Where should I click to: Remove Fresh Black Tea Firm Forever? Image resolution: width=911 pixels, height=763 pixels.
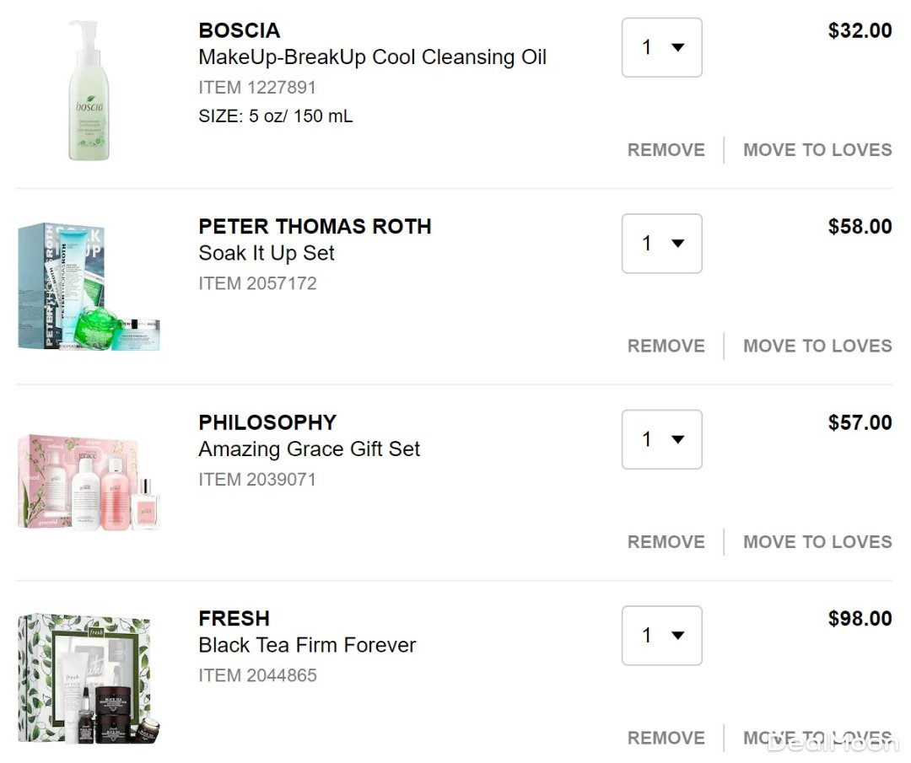tap(666, 738)
